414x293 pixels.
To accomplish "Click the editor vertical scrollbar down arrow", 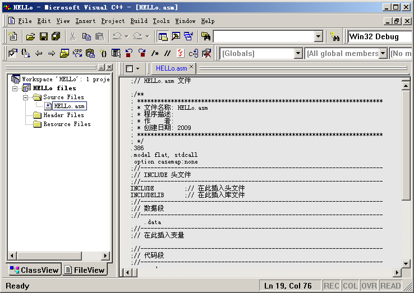I will [406, 263].
